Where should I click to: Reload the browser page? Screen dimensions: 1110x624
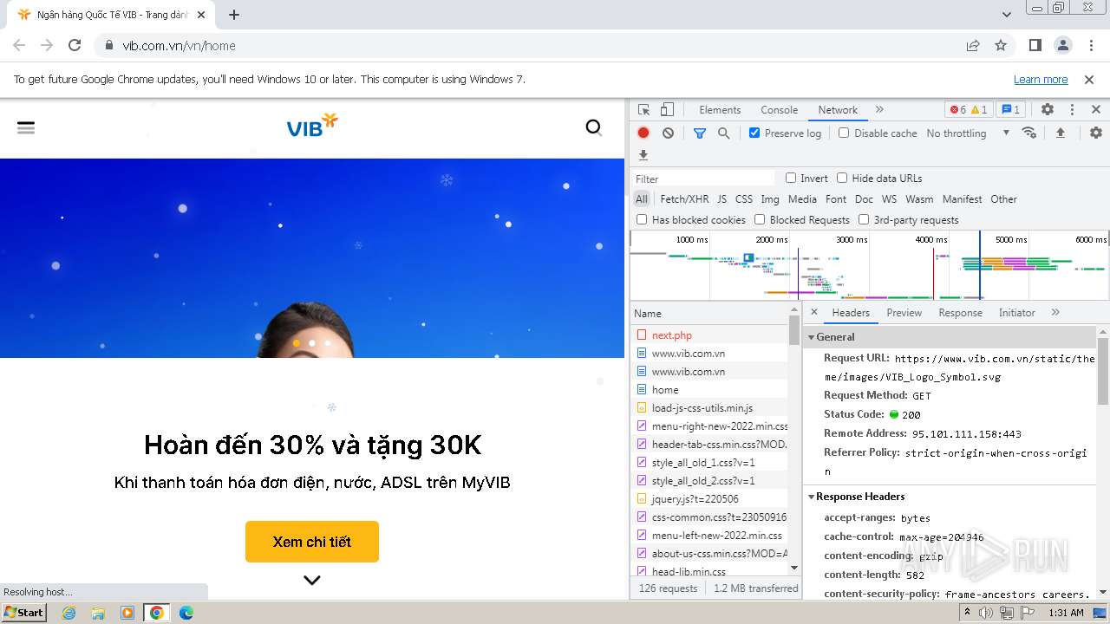[75, 45]
